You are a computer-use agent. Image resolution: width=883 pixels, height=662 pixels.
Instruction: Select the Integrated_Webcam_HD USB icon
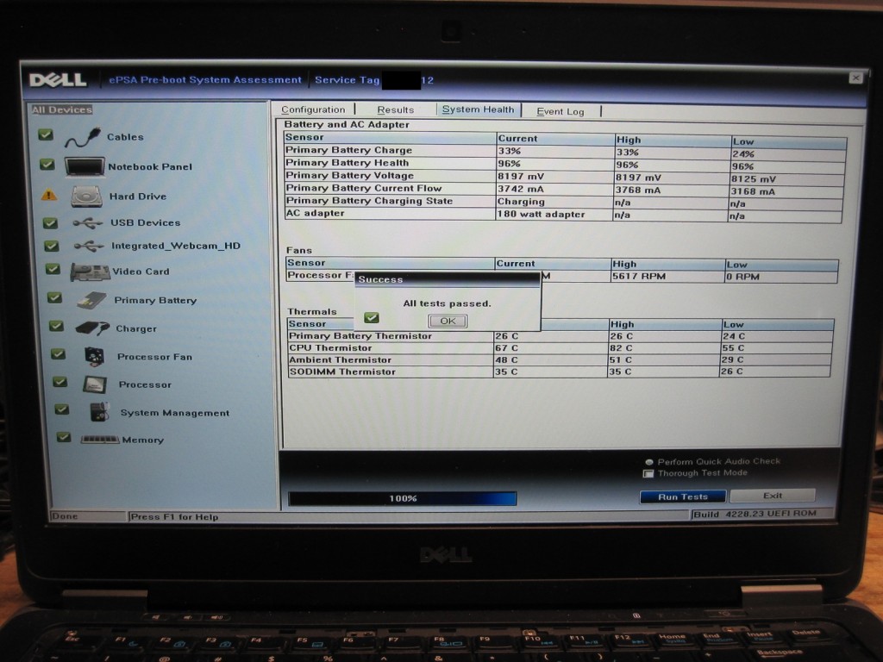coord(89,246)
